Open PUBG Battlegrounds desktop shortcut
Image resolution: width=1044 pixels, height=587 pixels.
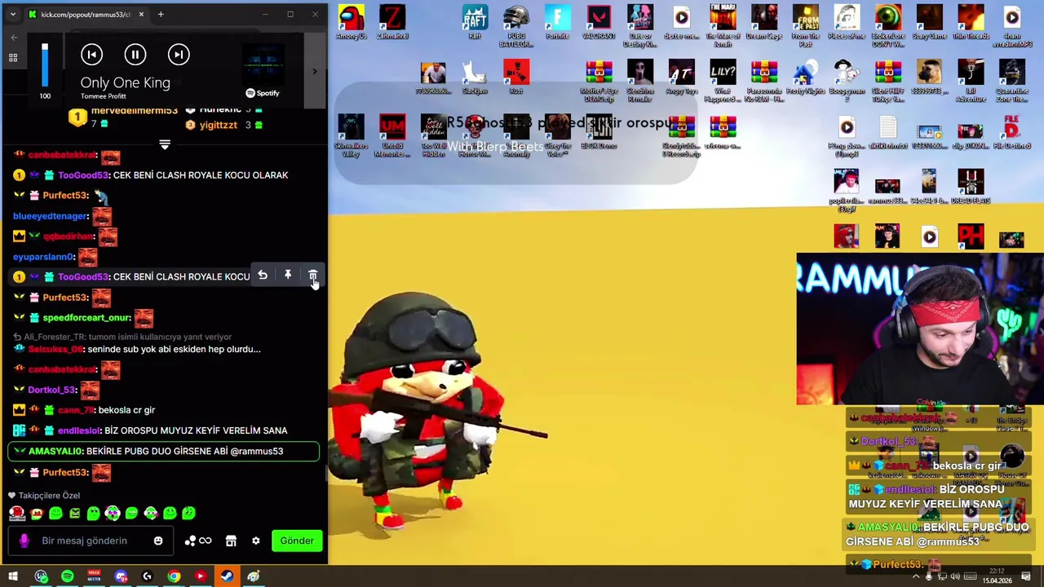pos(516,25)
